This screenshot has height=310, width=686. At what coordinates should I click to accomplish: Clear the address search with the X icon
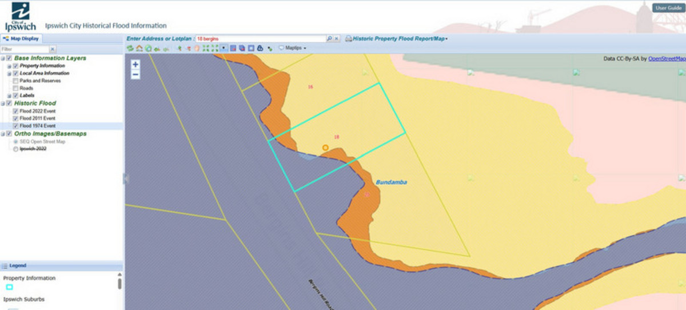point(337,38)
